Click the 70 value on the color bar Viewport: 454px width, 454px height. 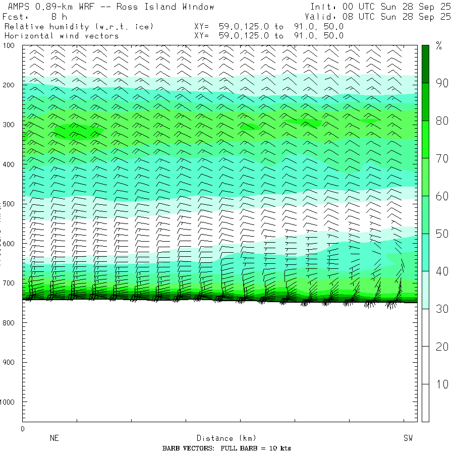(x=442, y=159)
